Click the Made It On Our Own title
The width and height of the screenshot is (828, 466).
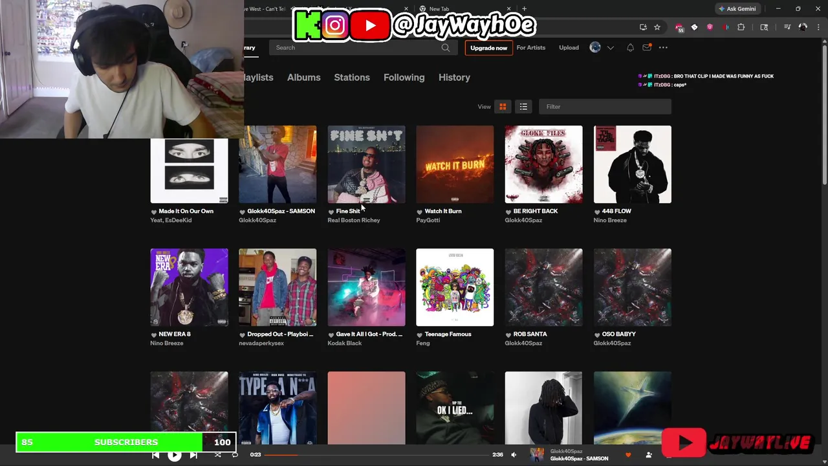(186, 211)
